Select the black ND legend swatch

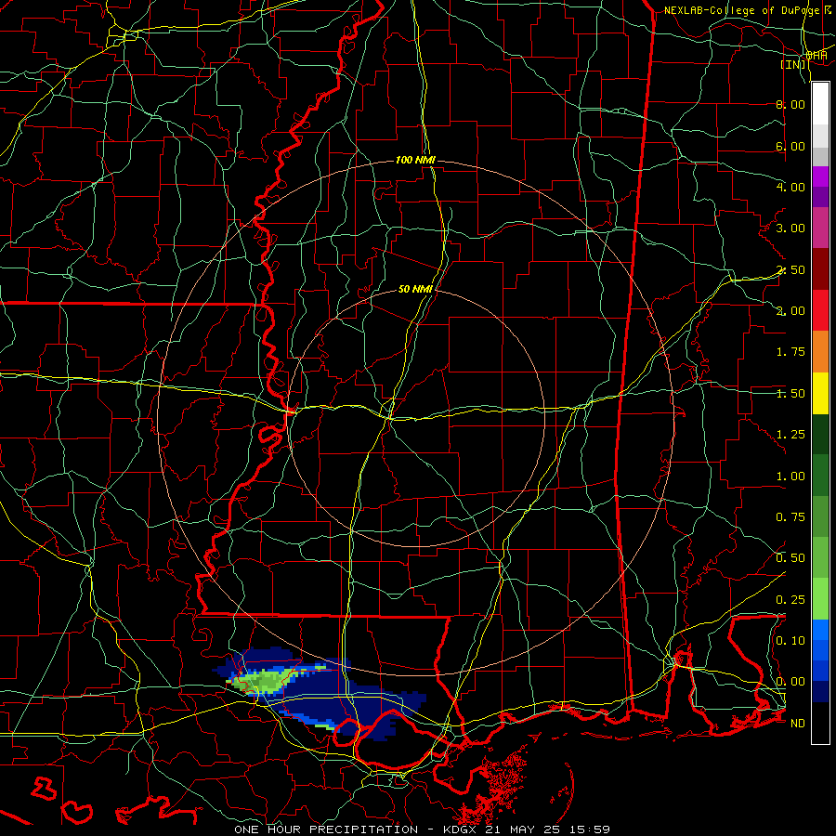(x=820, y=723)
